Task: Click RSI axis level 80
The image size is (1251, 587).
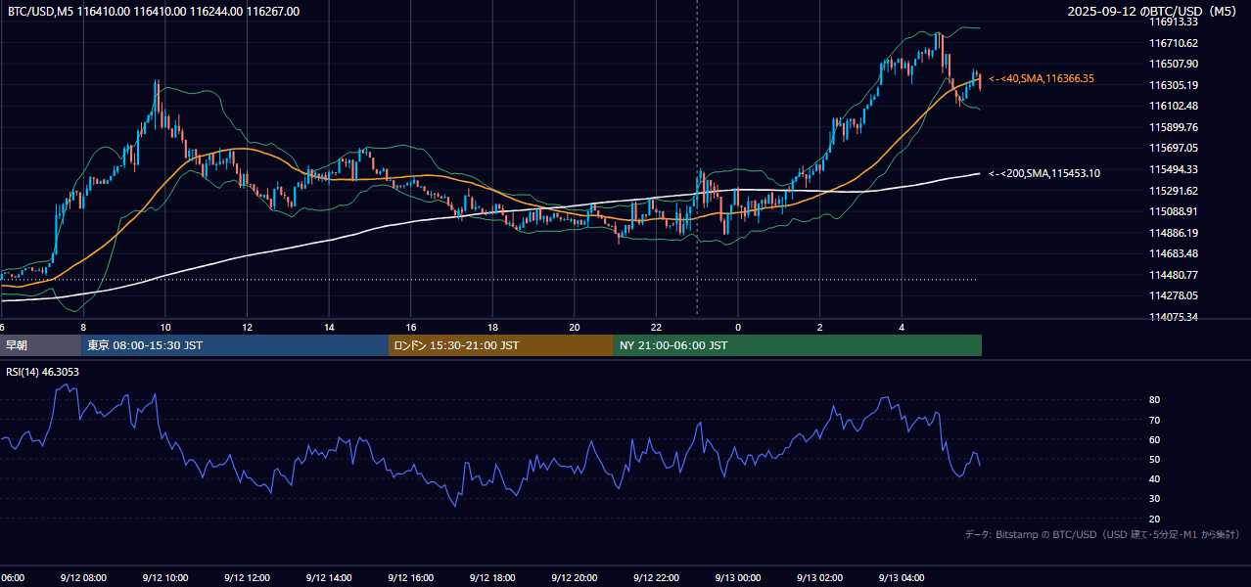Action: (x=1155, y=400)
